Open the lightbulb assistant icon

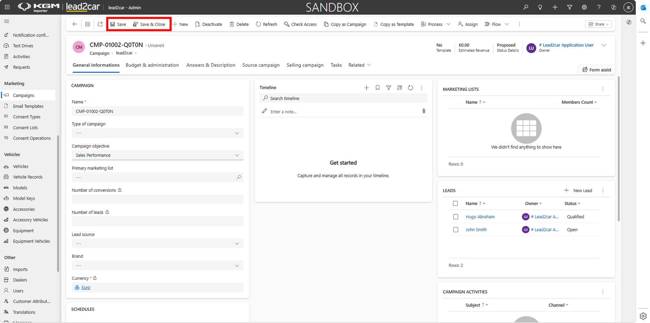540,7
